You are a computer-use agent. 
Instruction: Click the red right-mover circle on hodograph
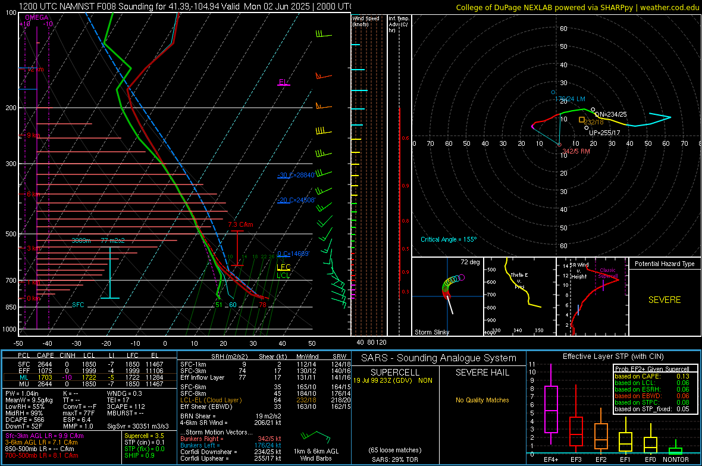[x=559, y=145]
